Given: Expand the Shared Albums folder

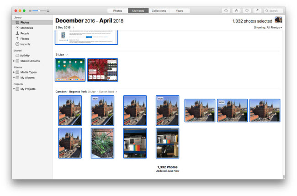Looking at the screenshot, I should tap(14, 61).
